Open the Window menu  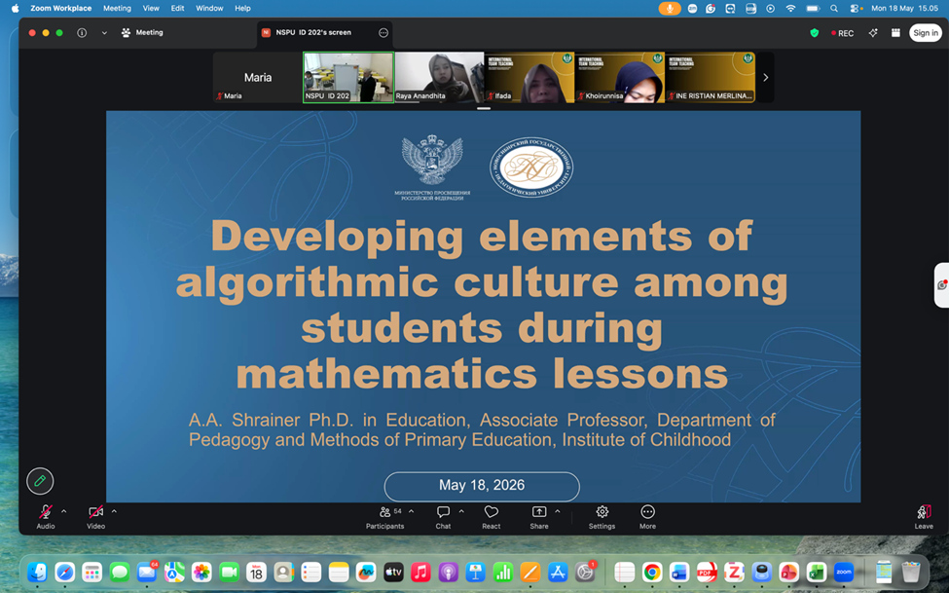[x=209, y=9]
